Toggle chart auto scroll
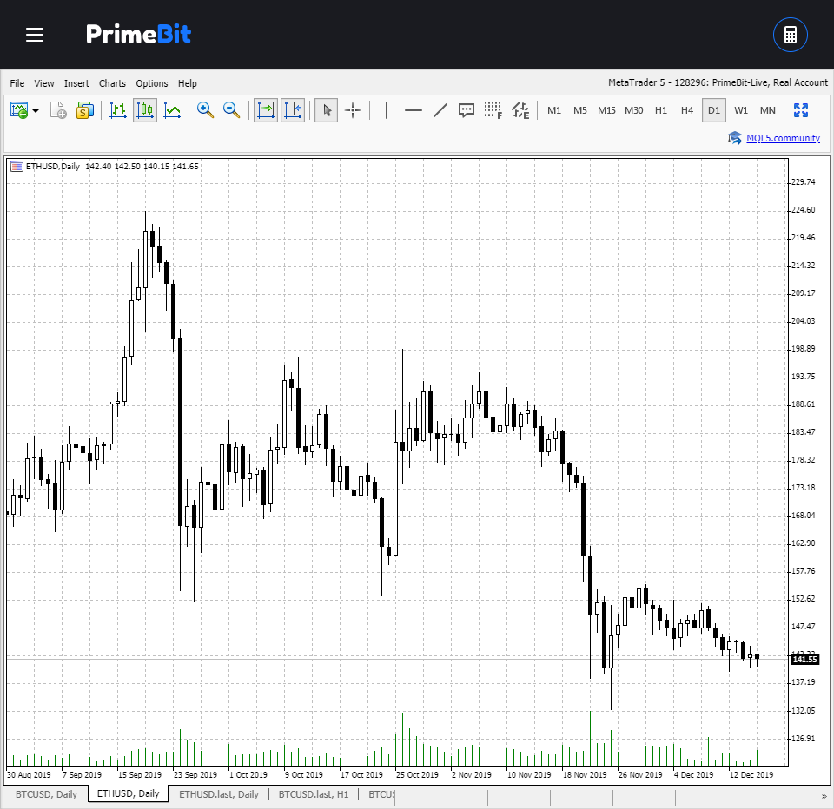Viewport: 834px width, 809px height. 265,110
